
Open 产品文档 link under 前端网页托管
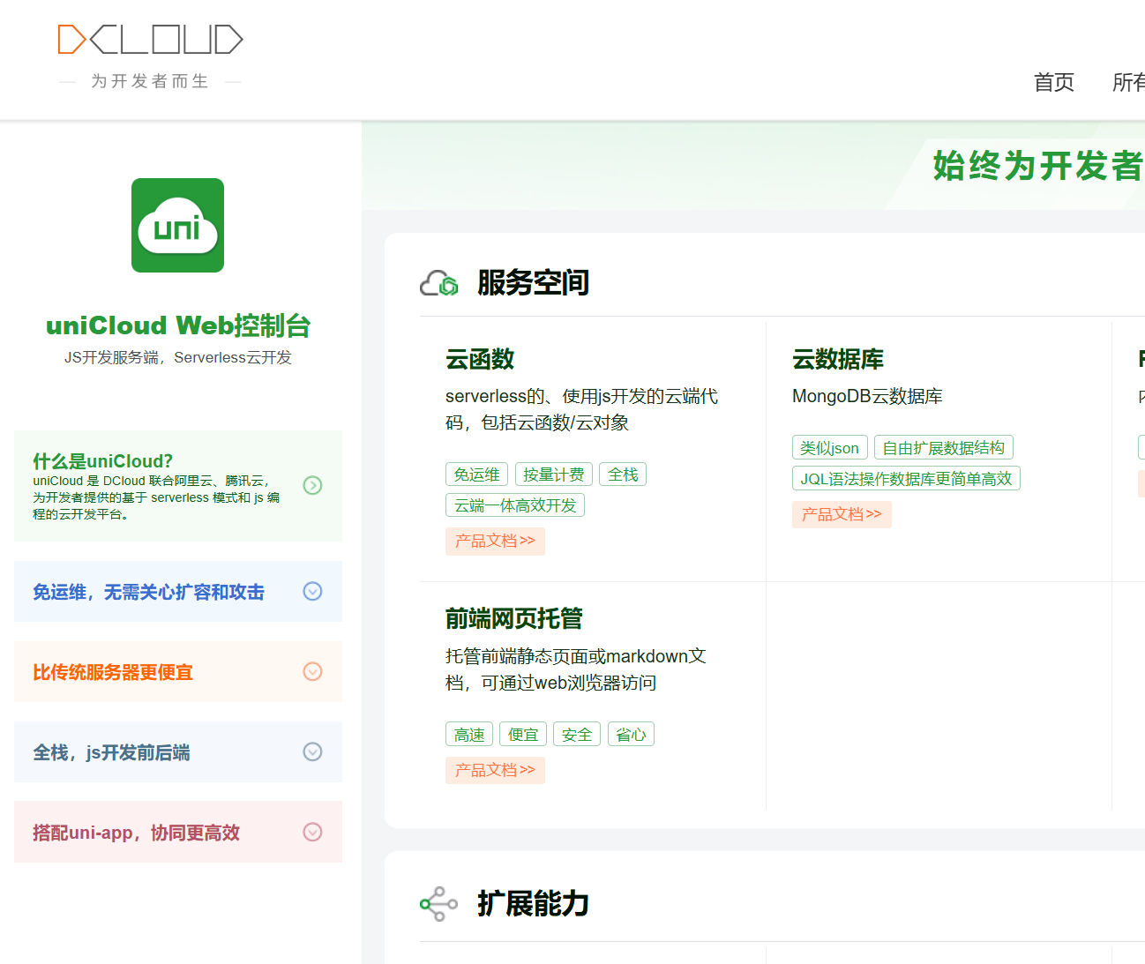[495, 770]
